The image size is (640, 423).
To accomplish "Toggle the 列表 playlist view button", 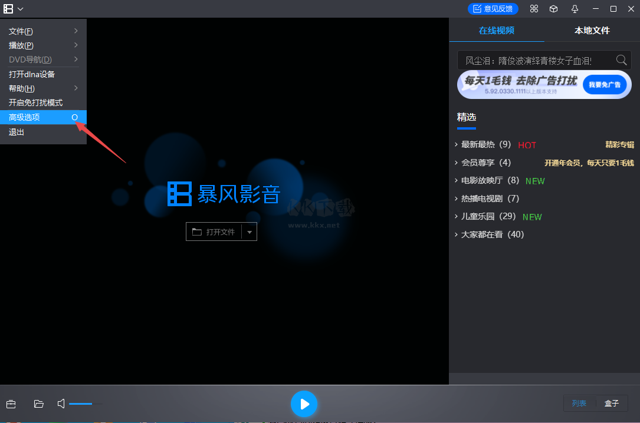I will coord(579,404).
